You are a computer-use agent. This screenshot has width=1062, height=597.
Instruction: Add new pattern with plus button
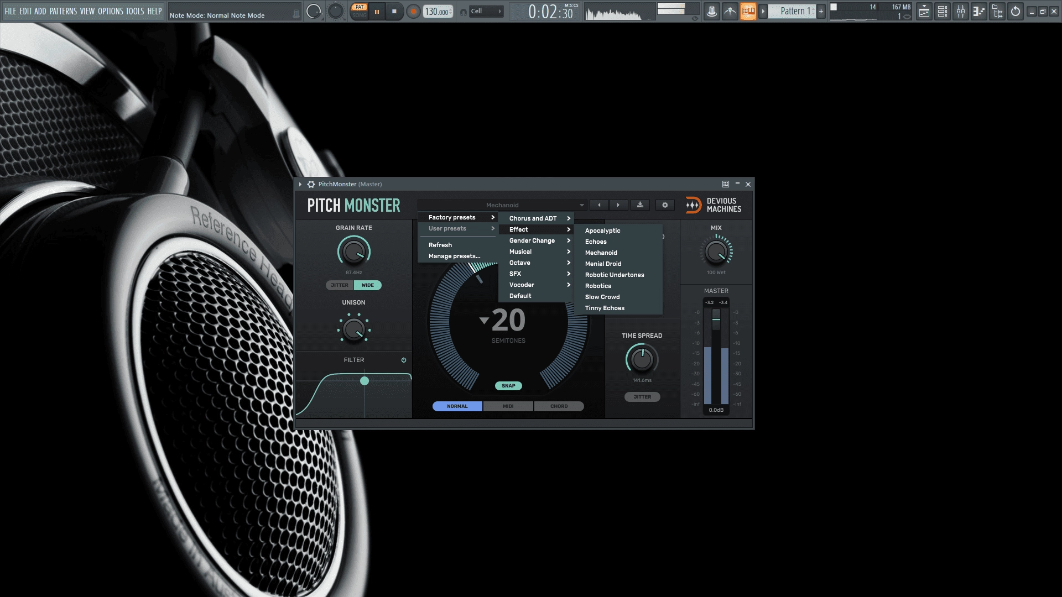[821, 11]
